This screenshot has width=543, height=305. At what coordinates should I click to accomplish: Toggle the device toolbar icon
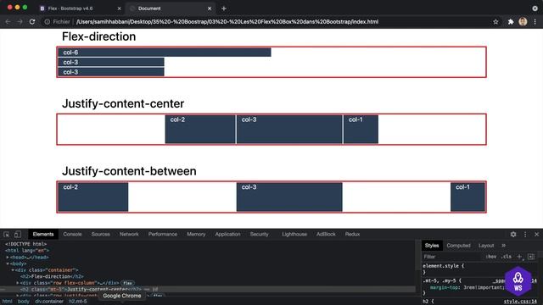pyautogui.click(x=18, y=235)
